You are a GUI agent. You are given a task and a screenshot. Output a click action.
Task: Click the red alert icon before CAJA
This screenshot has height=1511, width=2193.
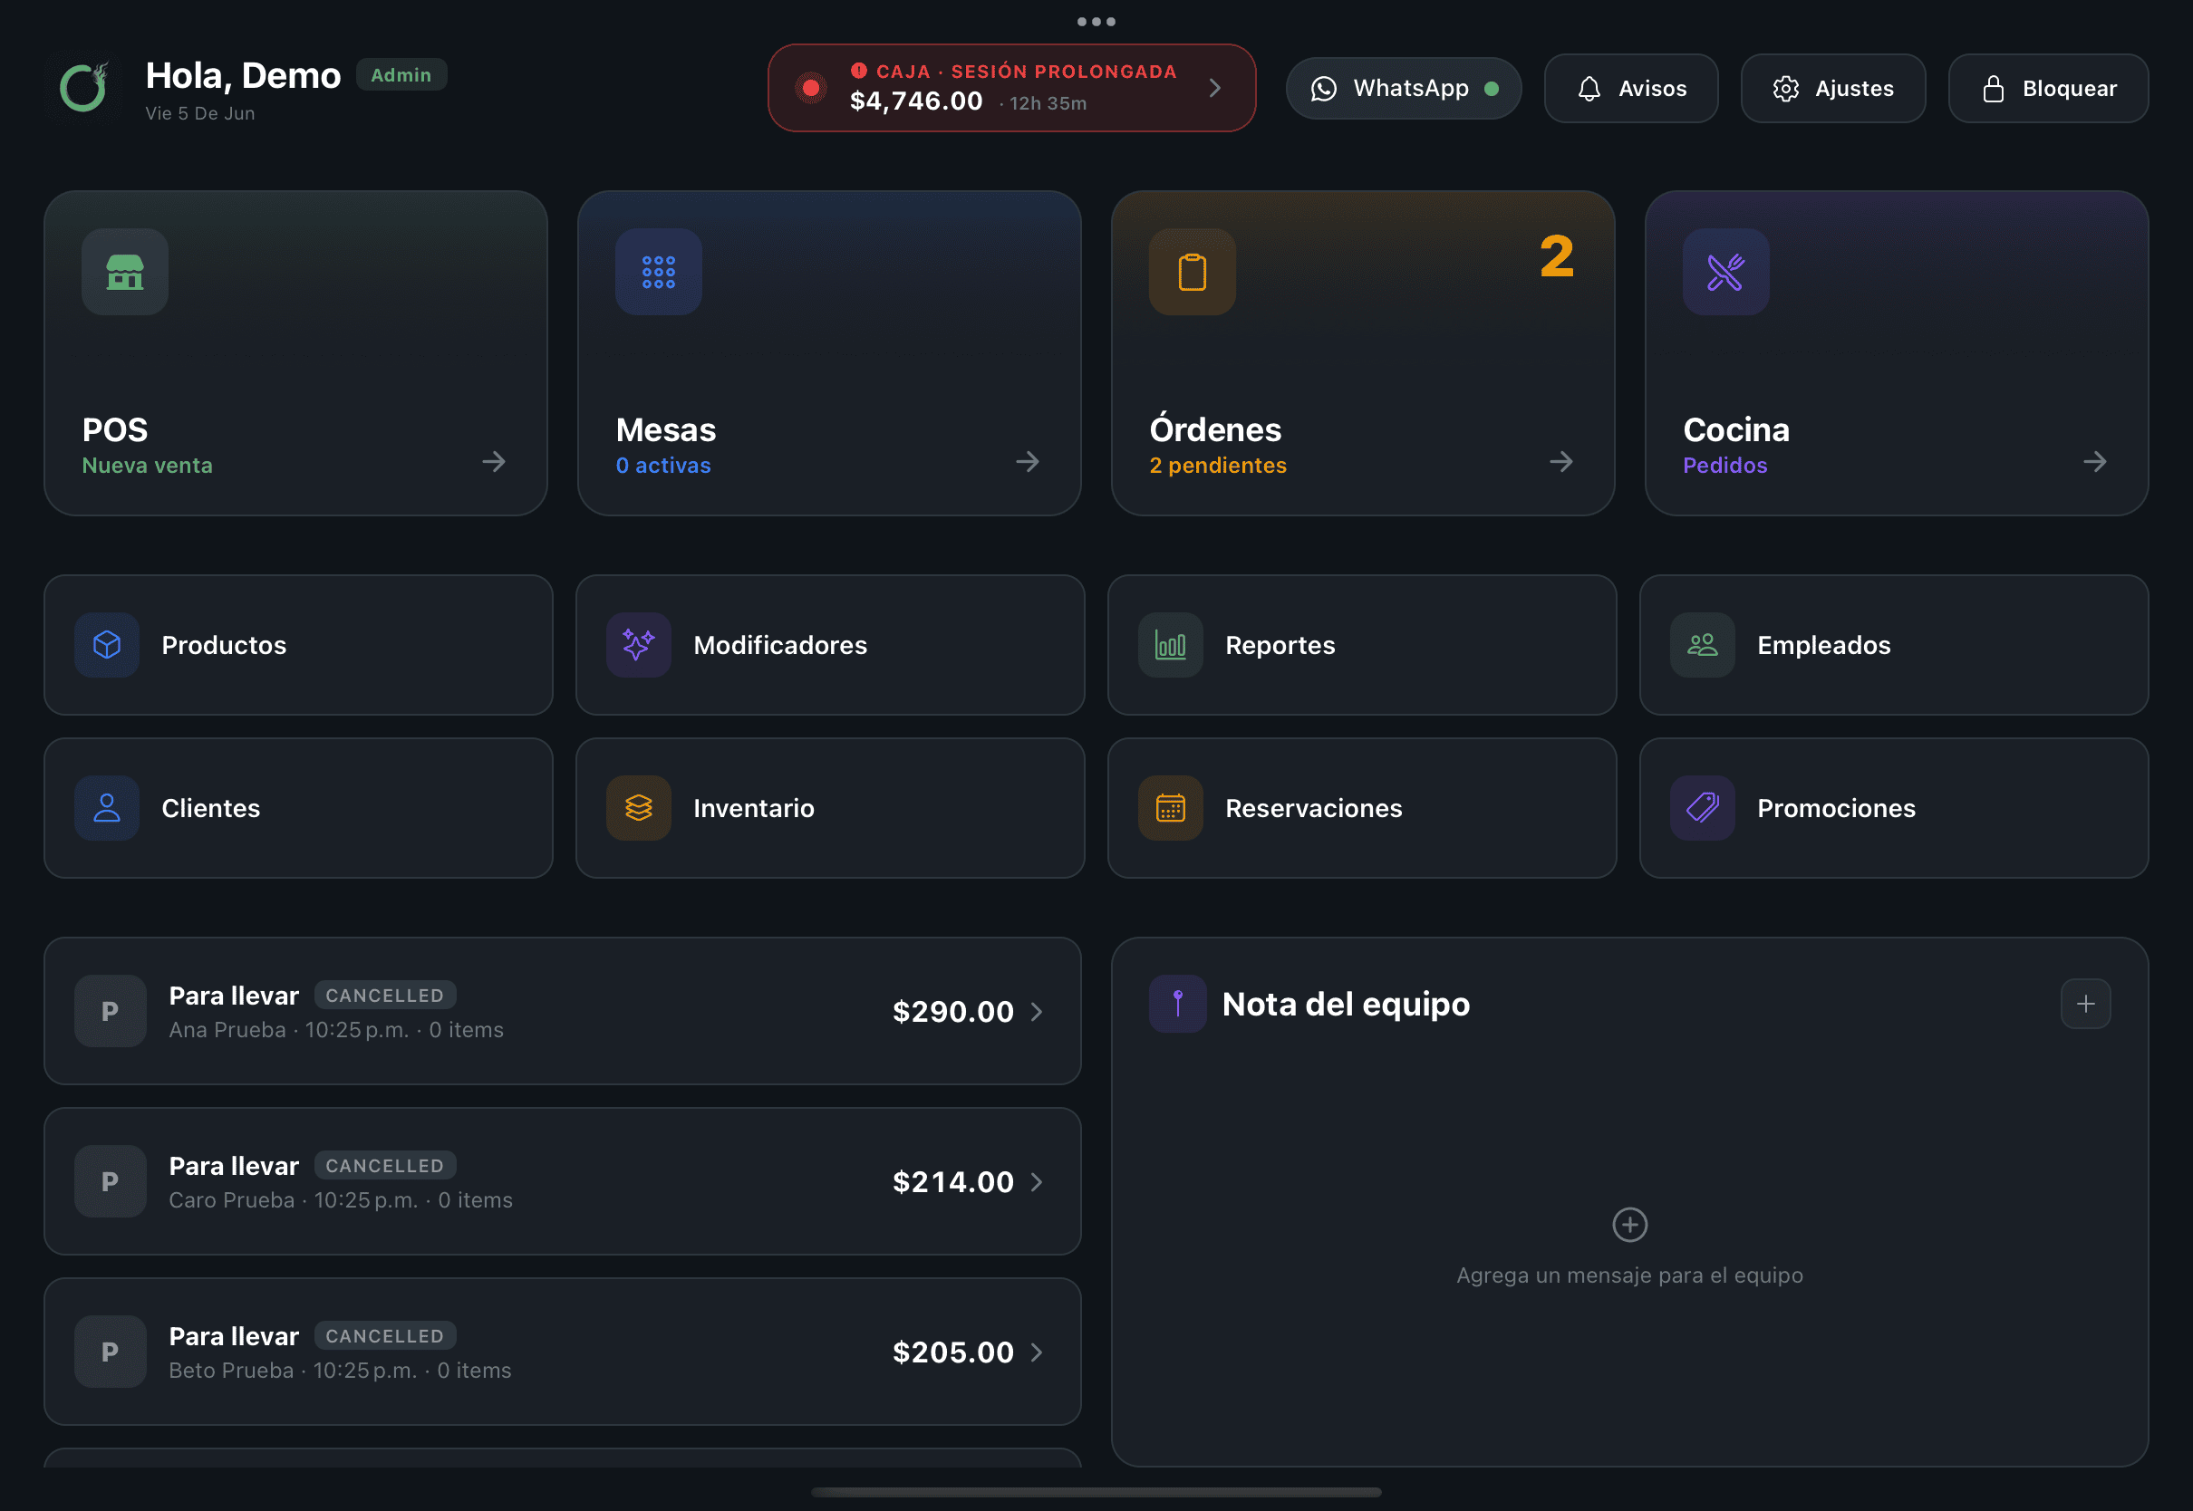859,71
